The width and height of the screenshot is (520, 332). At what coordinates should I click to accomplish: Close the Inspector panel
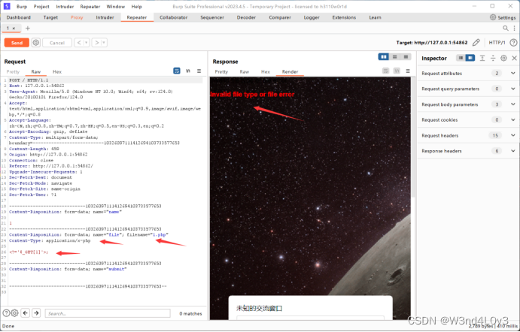(x=514, y=58)
